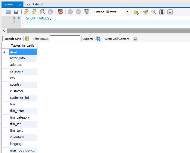190x153 pixels.
Task: Close the Query 1 tab
Action: coord(20,4)
